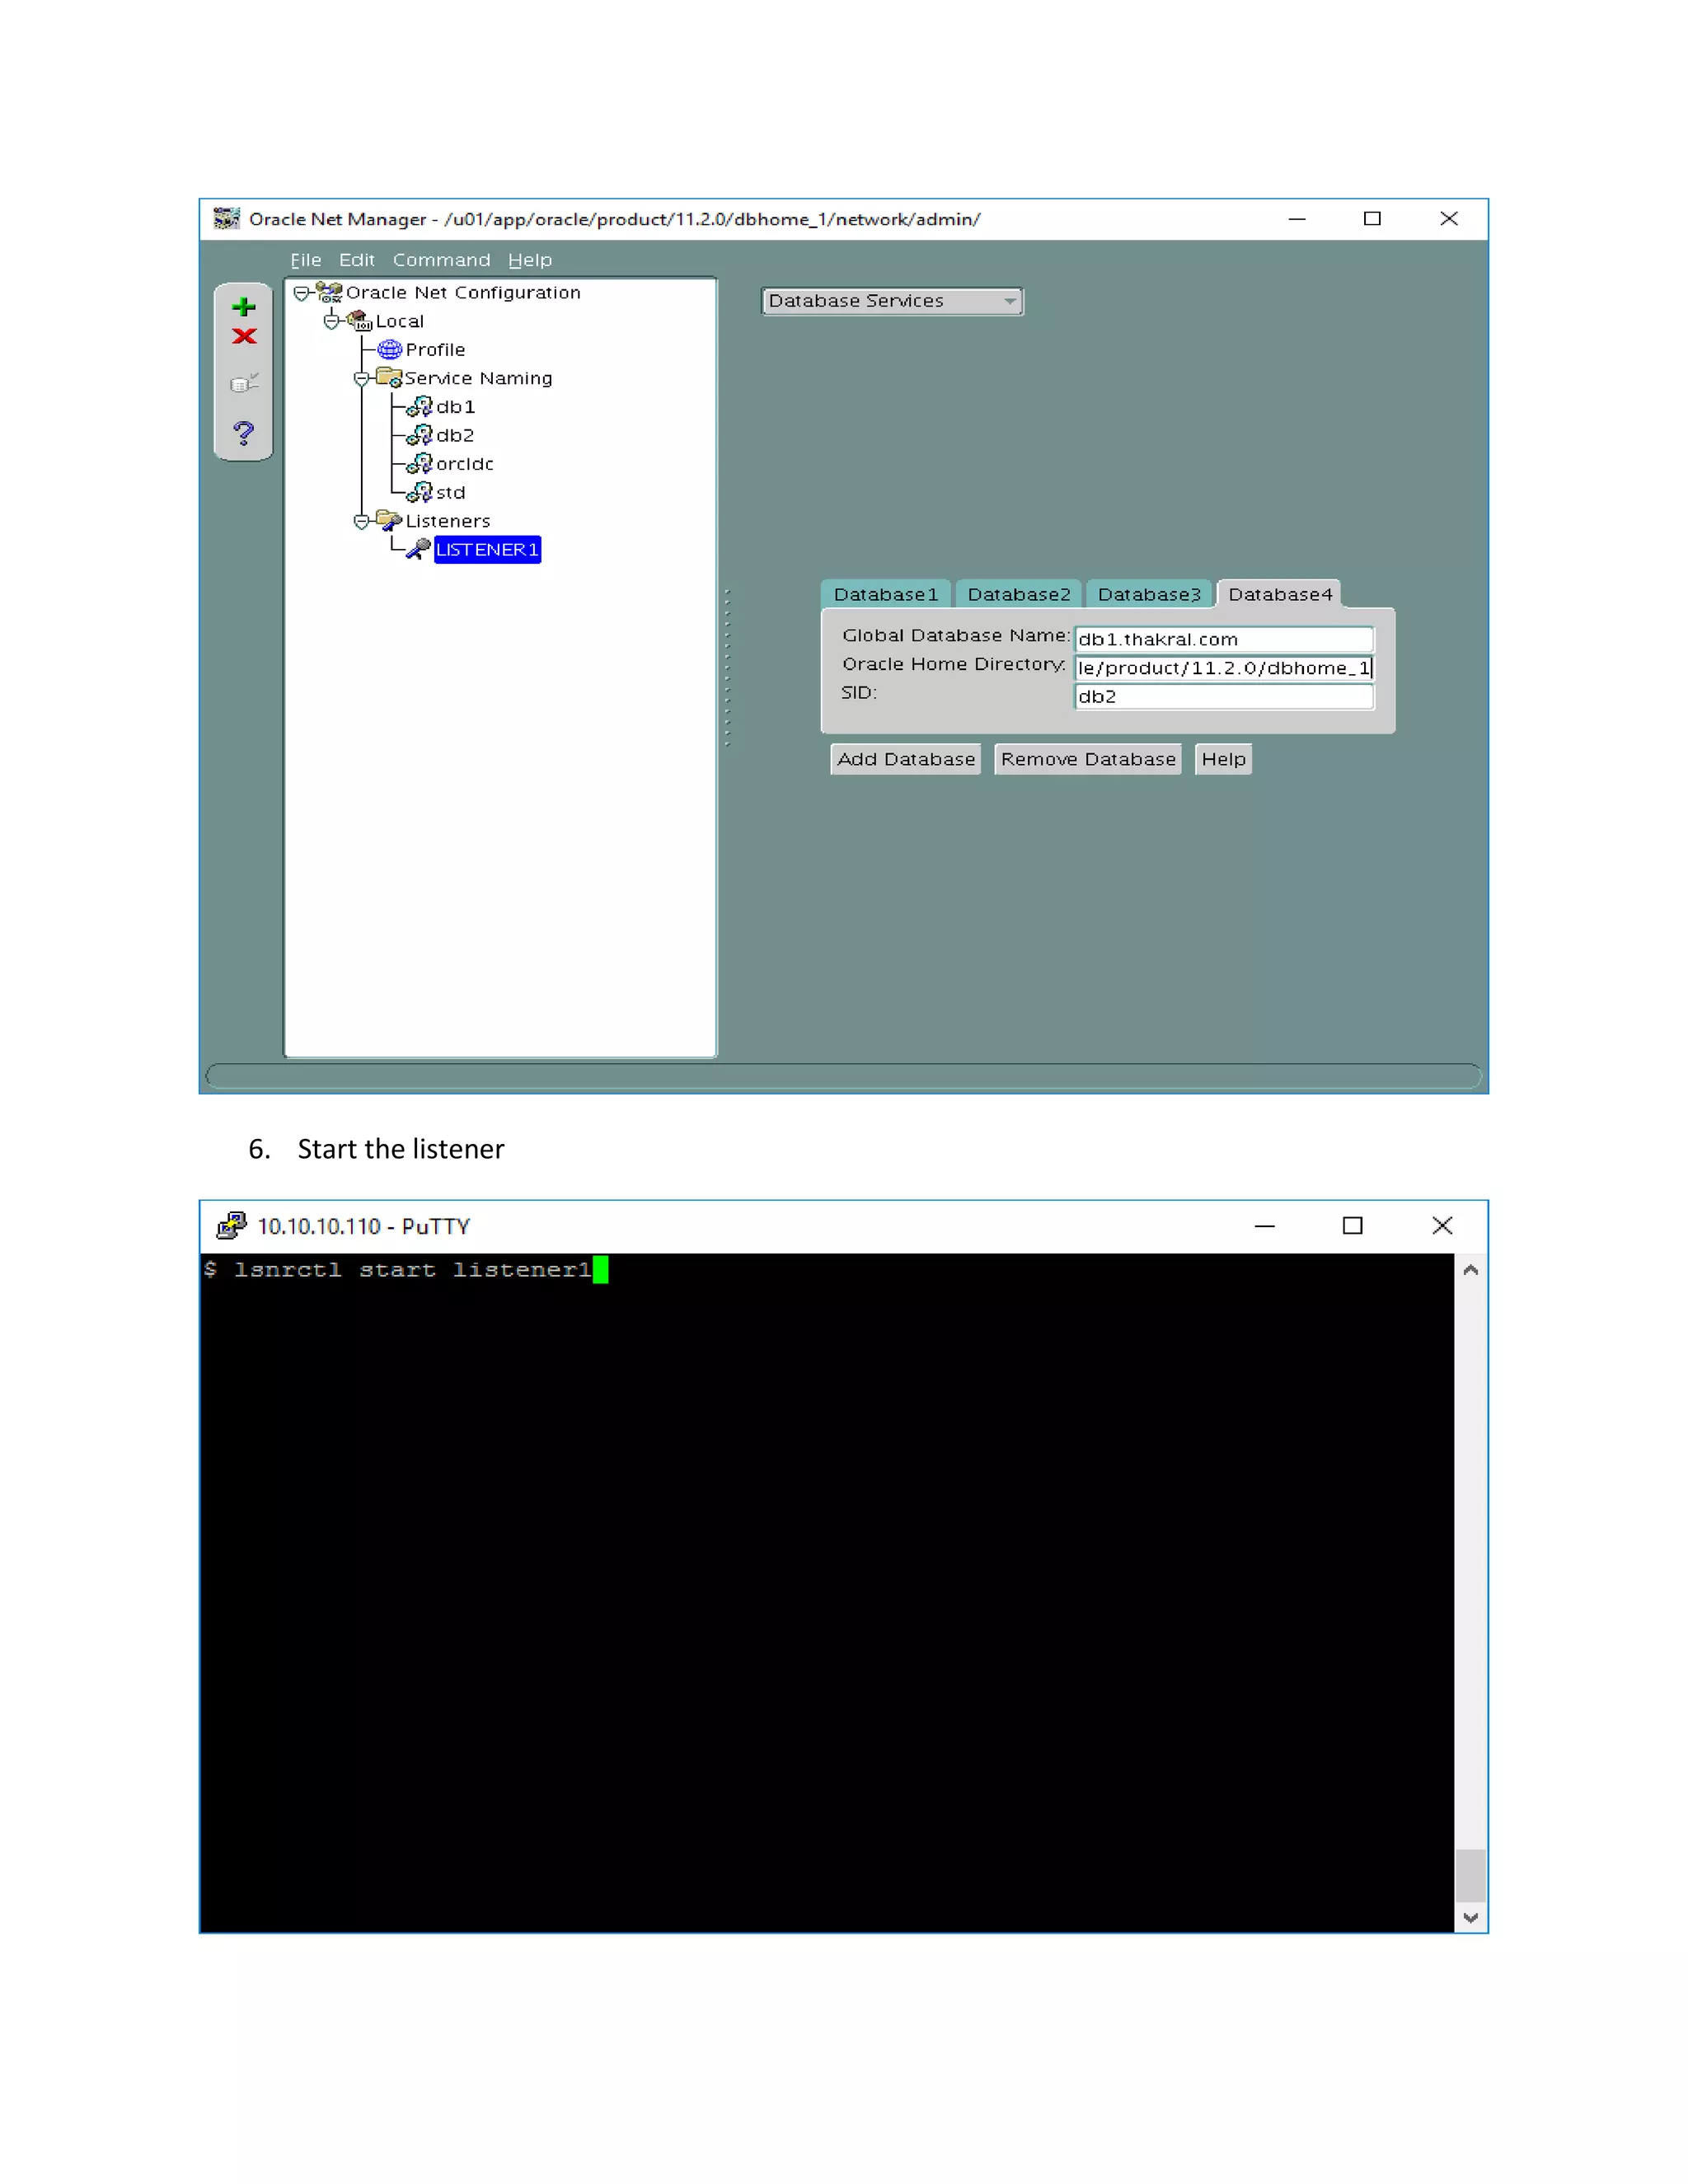
Task: Click the PuTTY scrollbar down arrow
Action: point(1470,1918)
